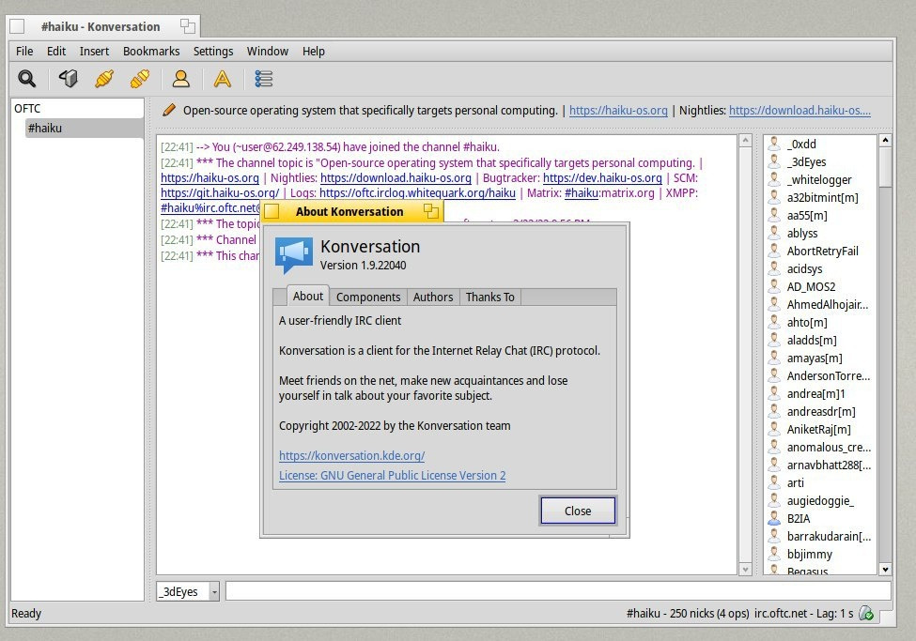Click user icon next to _0xdd
Viewport: 916px width, 641px height.
coord(774,144)
